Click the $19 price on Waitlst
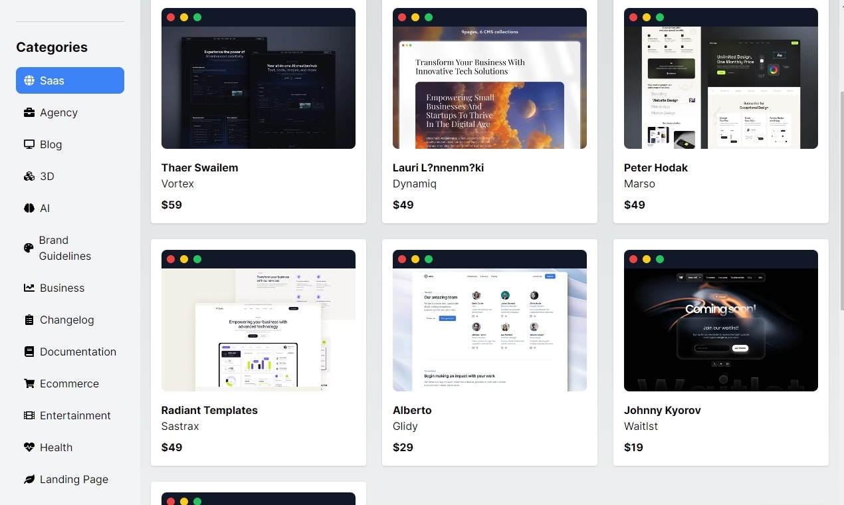844x505 pixels. pos(633,447)
